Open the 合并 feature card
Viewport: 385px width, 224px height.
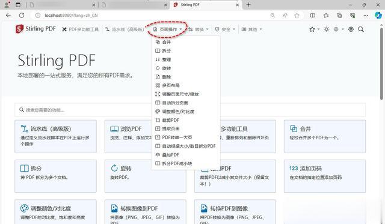pyautogui.click(x=325, y=136)
